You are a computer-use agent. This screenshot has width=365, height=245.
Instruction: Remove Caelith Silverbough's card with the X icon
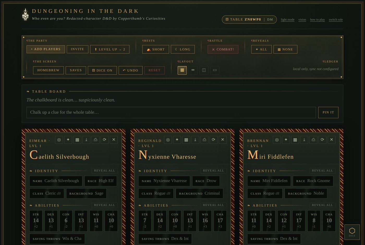[114, 140]
